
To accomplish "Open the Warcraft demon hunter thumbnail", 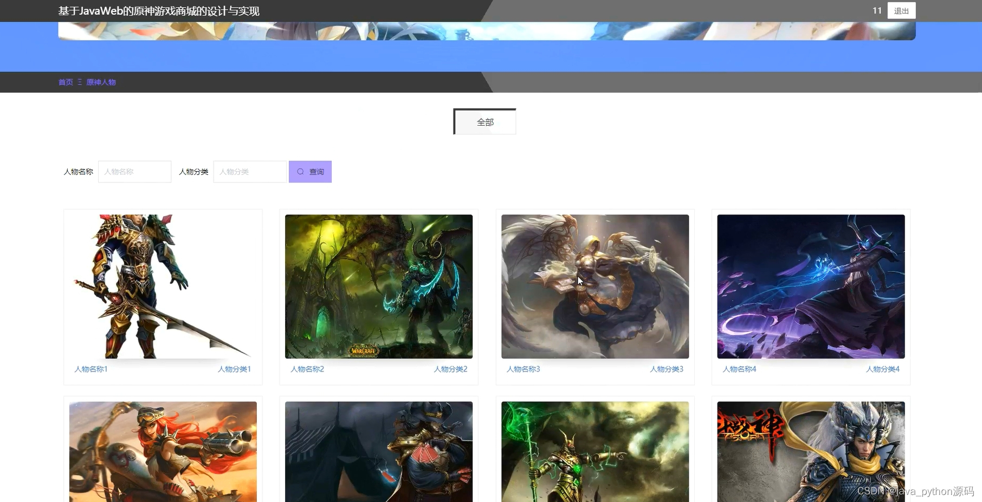I will tap(379, 286).
